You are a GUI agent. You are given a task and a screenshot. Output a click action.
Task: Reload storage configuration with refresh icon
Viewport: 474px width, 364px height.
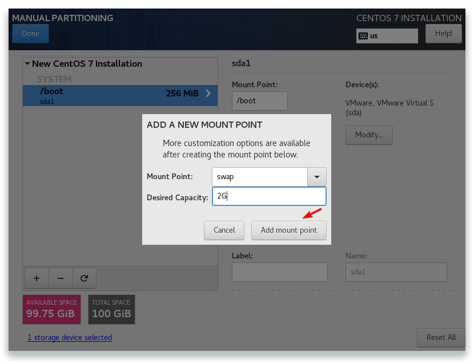(85, 278)
